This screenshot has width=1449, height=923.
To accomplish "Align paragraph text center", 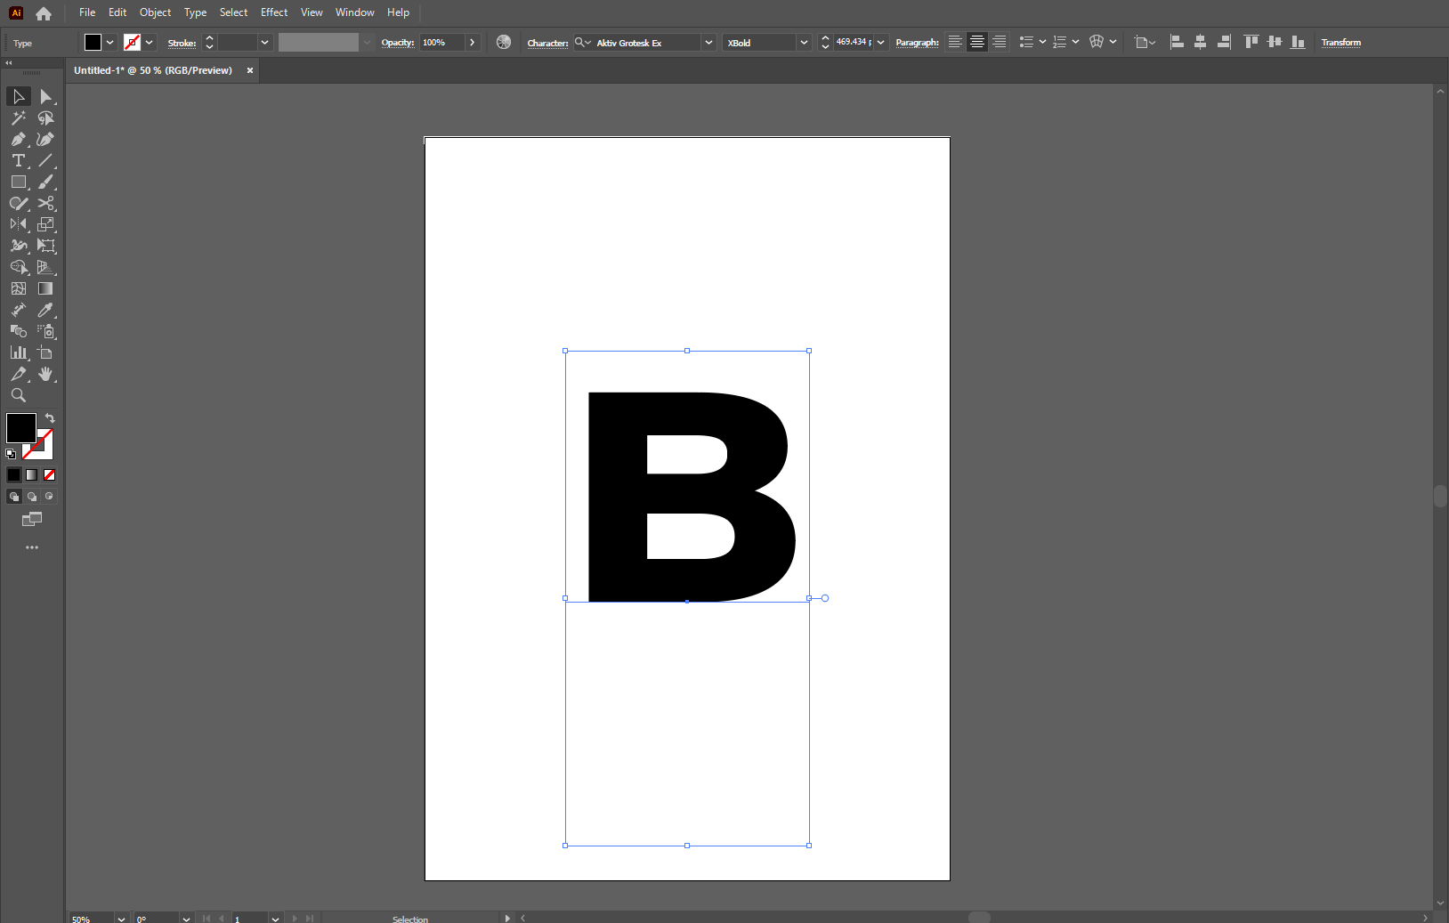I will click(977, 42).
